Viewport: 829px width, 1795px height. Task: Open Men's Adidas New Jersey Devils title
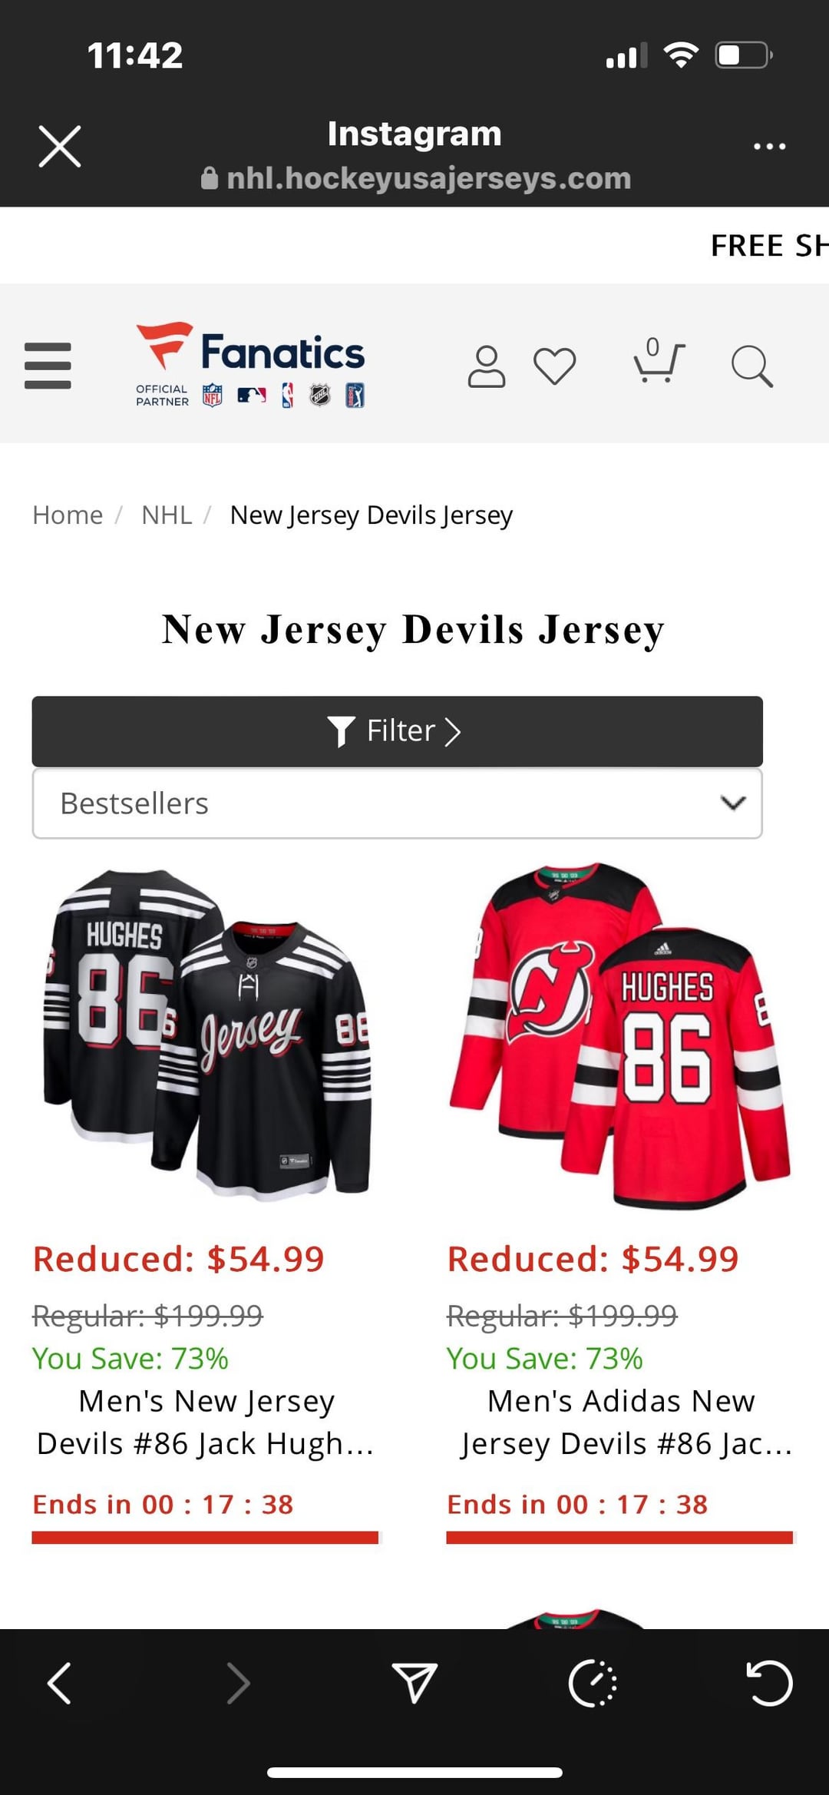tap(620, 1422)
